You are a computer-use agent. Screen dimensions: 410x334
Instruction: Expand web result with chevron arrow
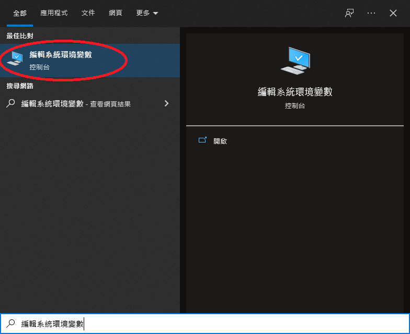[166, 103]
